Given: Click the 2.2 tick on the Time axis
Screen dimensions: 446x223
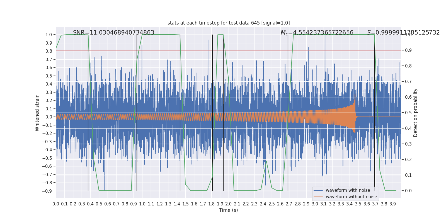Looking at the screenshot, I should [x=246, y=204].
